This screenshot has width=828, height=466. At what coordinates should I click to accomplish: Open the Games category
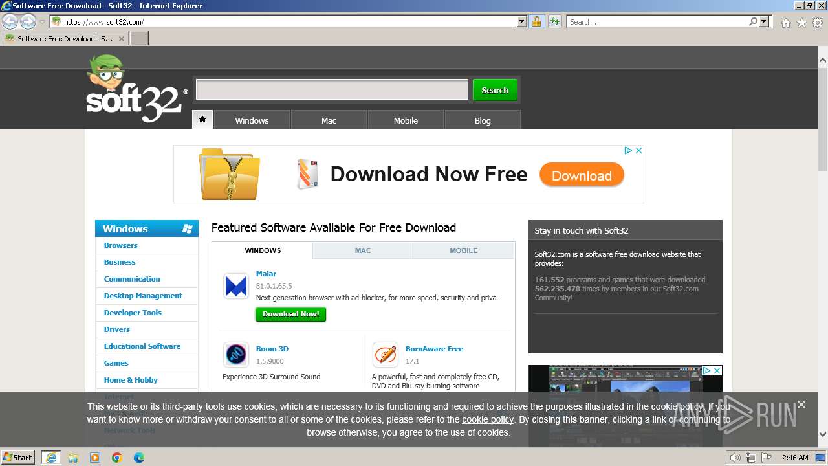[x=116, y=363]
